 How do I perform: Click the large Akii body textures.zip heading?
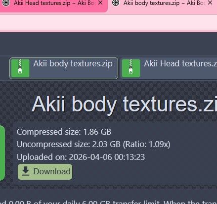click(x=124, y=105)
